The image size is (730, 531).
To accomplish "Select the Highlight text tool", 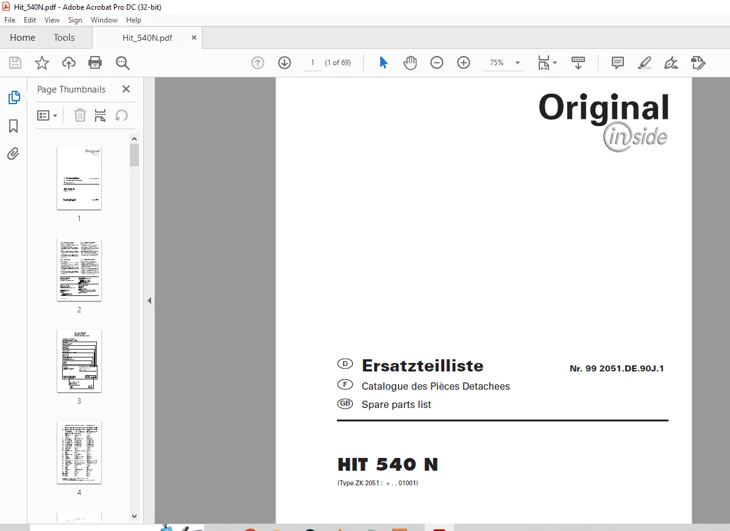I will click(644, 63).
